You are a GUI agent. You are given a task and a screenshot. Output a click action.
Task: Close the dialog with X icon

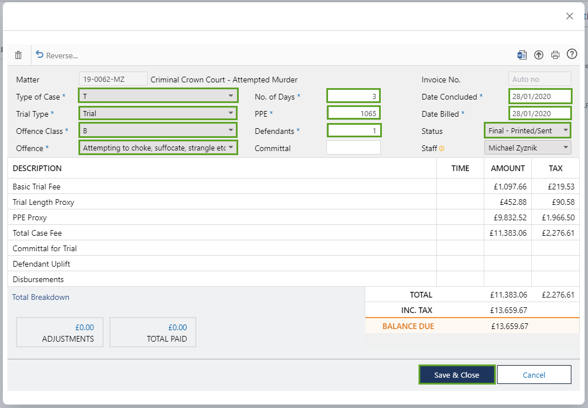569,16
